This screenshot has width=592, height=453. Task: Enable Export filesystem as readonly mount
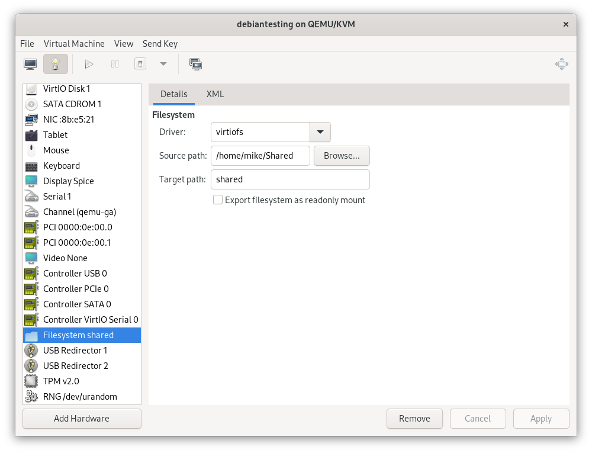coord(218,200)
